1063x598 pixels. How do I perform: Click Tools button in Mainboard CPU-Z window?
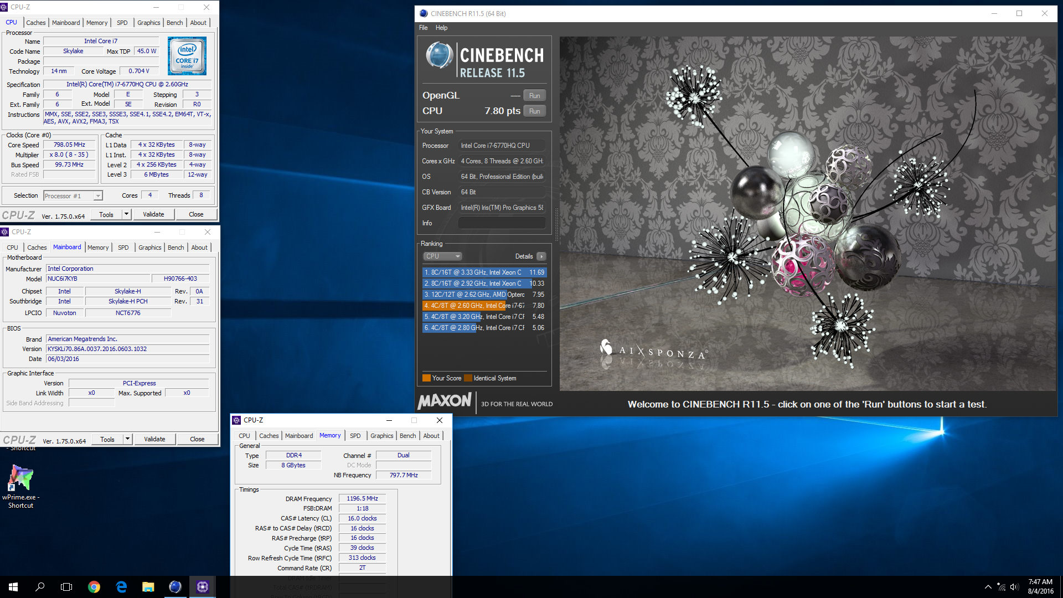pyautogui.click(x=107, y=439)
